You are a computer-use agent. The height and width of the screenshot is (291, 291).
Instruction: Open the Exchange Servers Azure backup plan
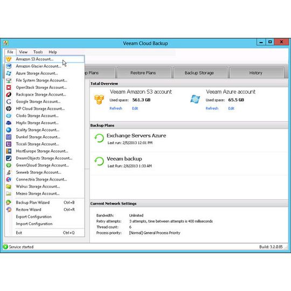tap(136, 136)
